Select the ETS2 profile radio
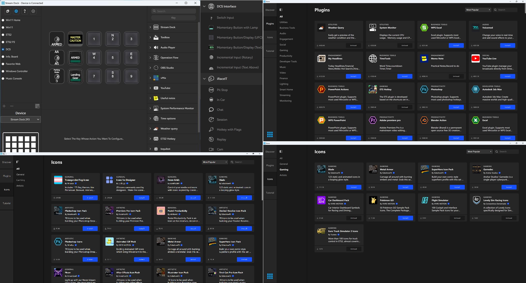The image size is (526, 283). pyautogui.click(x=3, y=35)
